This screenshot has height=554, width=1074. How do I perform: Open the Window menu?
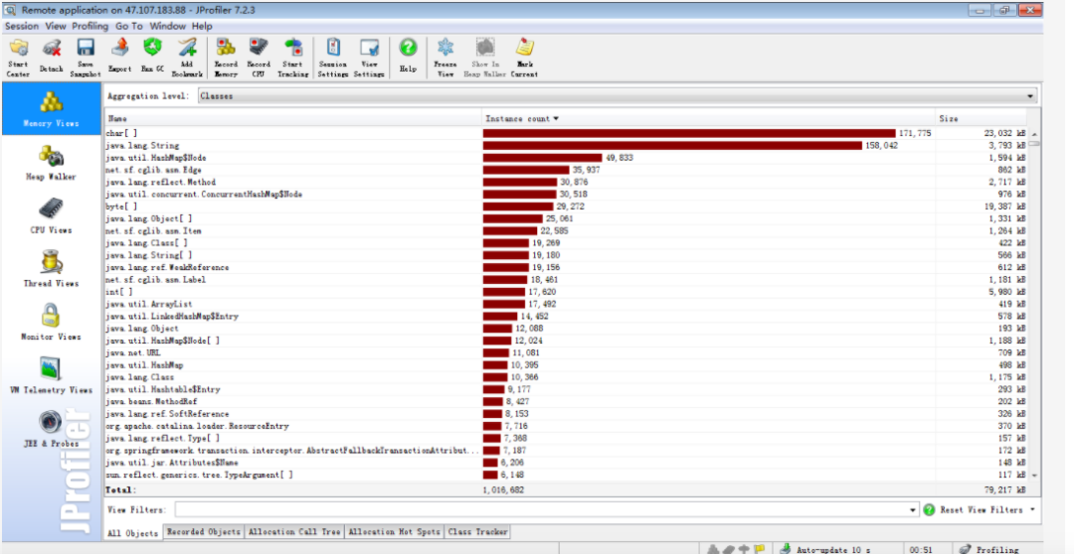[x=168, y=26]
